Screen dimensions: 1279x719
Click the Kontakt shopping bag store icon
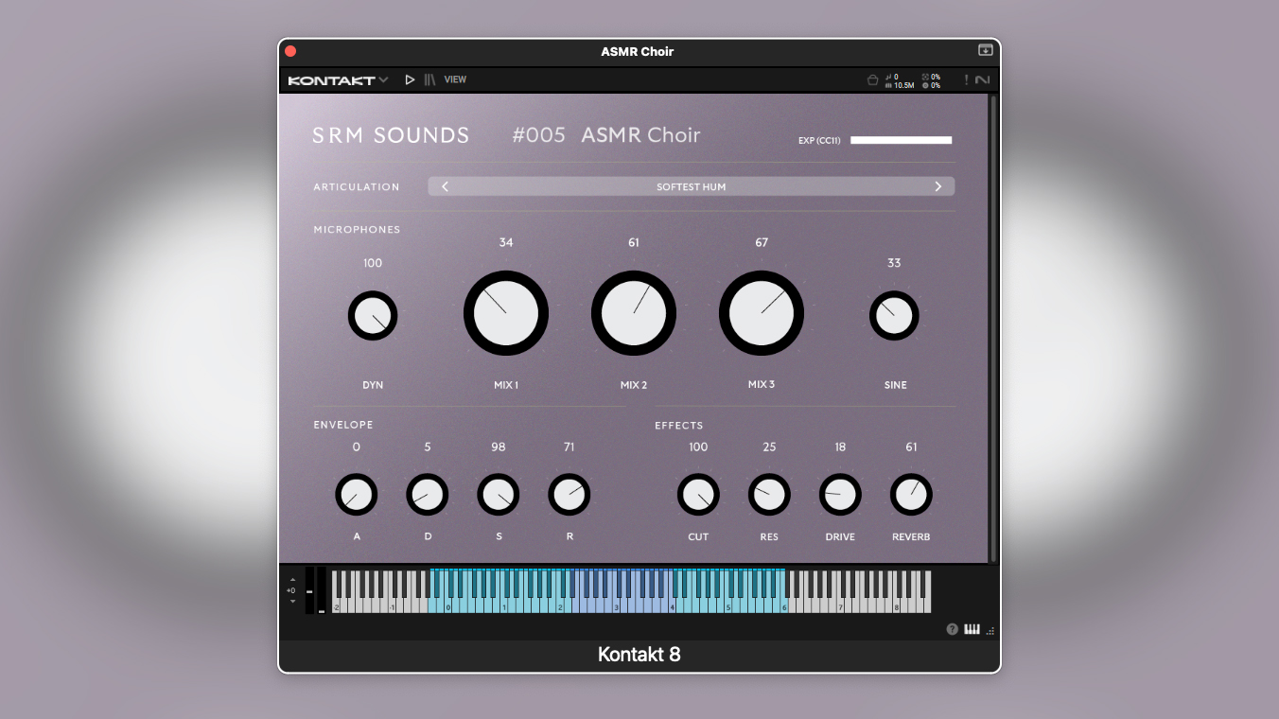coord(872,79)
